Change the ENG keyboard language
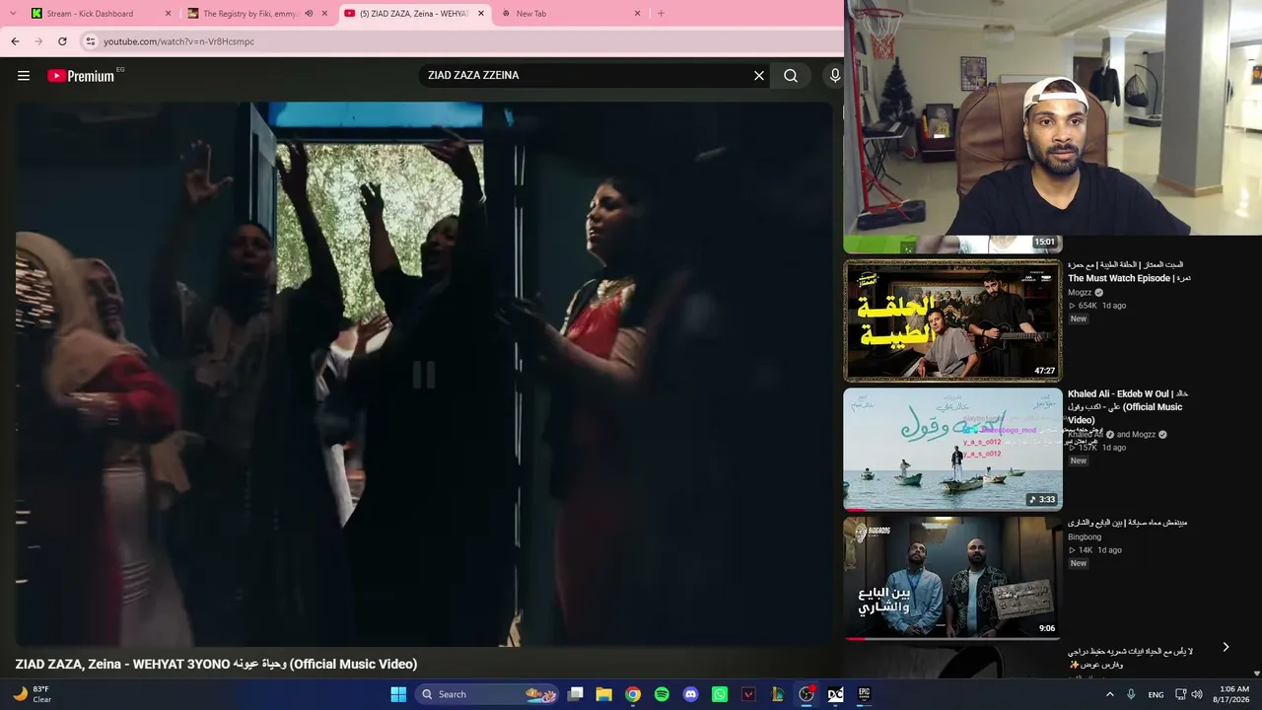Viewport: 1262px width, 710px height. coord(1156,694)
